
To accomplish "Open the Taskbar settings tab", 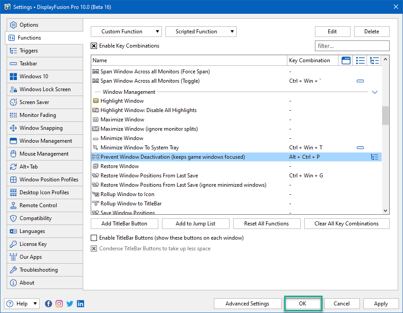I will tap(45, 64).
